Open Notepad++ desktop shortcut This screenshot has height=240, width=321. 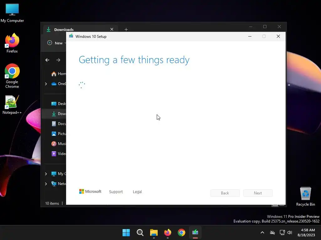(x=12, y=105)
